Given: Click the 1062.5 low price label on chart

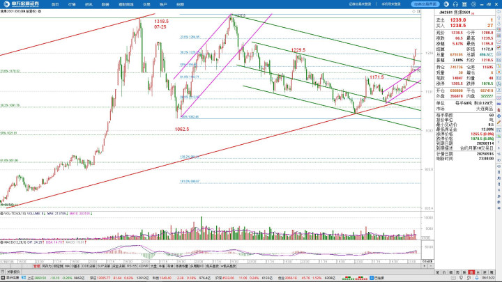Looking at the screenshot, I should pyautogui.click(x=182, y=130).
